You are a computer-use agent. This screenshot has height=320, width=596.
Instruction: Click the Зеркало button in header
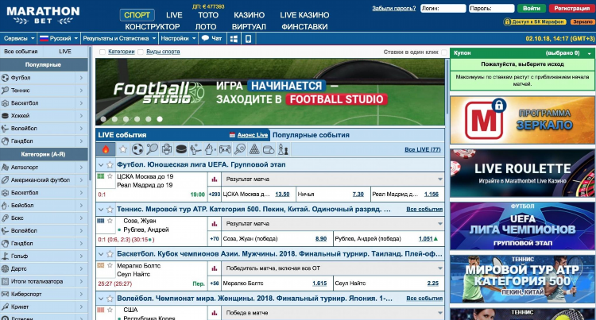click(582, 22)
